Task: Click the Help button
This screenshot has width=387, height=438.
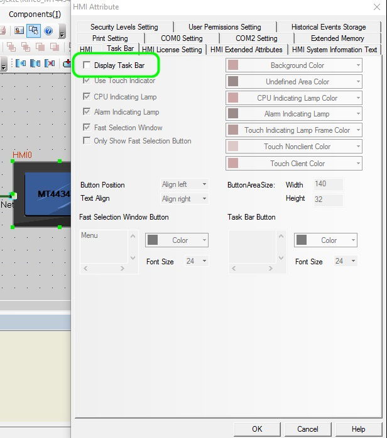Action: (358, 429)
